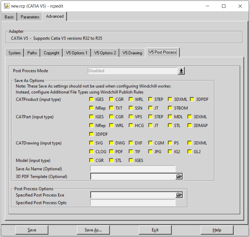Enable STL for CATPart input type
Viewport: 250px width, 237px height.
point(170,125)
